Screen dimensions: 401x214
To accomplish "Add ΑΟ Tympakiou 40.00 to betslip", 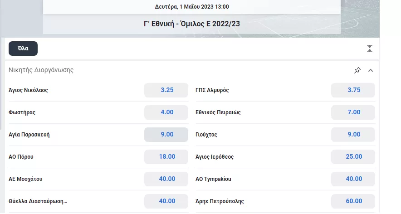I will pos(353,179).
